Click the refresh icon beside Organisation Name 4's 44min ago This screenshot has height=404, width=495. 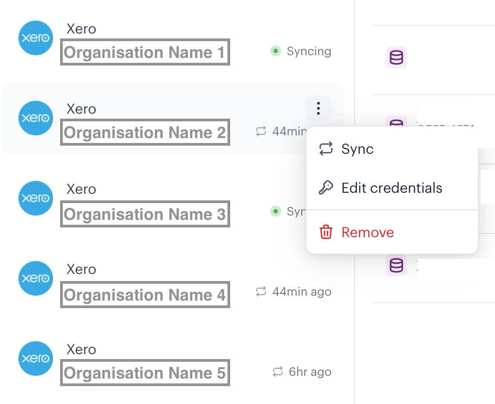261,292
